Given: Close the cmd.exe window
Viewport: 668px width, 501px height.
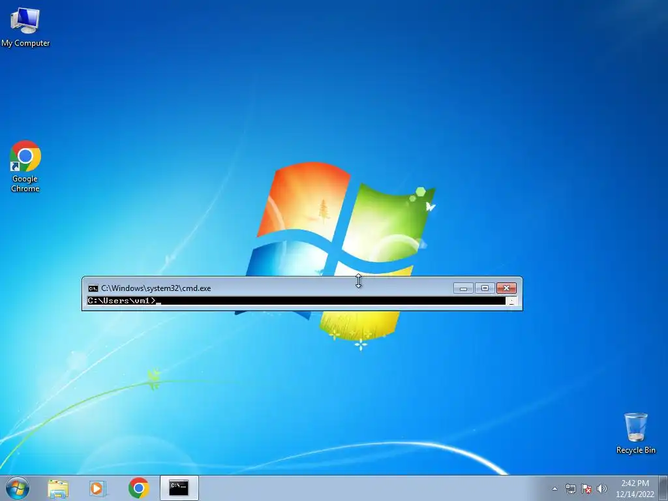Looking at the screenshot, I should pos(506,288).
